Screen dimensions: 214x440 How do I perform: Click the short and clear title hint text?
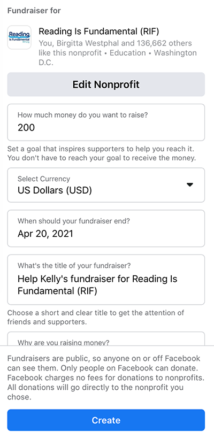click(x=96, y=317)
